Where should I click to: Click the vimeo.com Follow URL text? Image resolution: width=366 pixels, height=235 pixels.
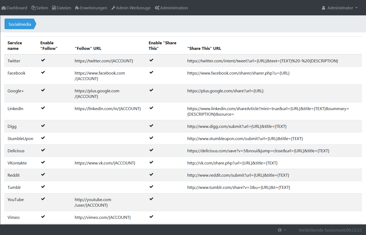point(103,217)
